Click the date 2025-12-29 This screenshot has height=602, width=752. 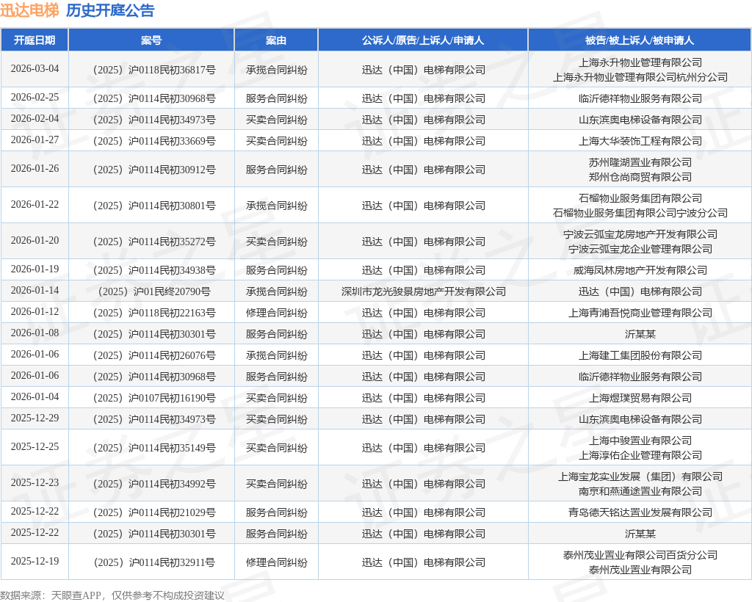pyautogui.click(x=35, y=418)
